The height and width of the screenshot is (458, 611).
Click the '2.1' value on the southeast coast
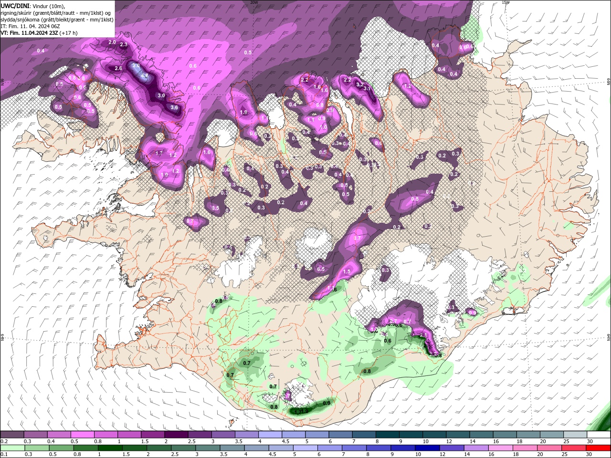click(422, 336)
